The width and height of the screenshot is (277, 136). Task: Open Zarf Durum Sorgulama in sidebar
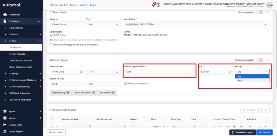pos(20,99)
